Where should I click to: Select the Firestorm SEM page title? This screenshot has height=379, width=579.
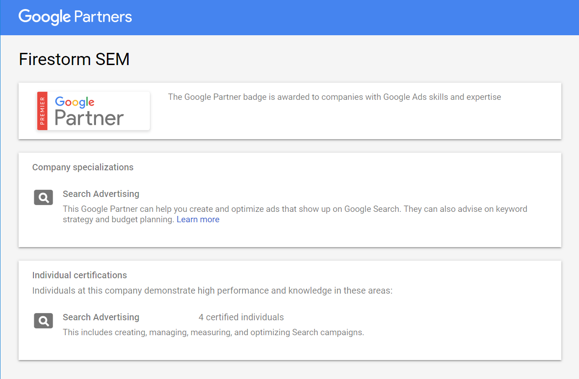[74, 59]
